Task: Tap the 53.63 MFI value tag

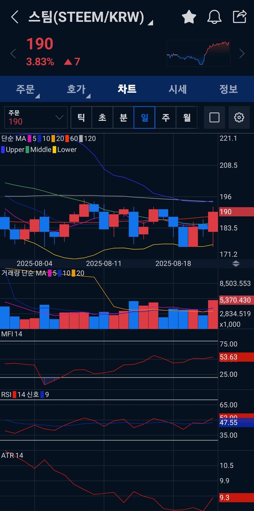Action: pos(236,357)
